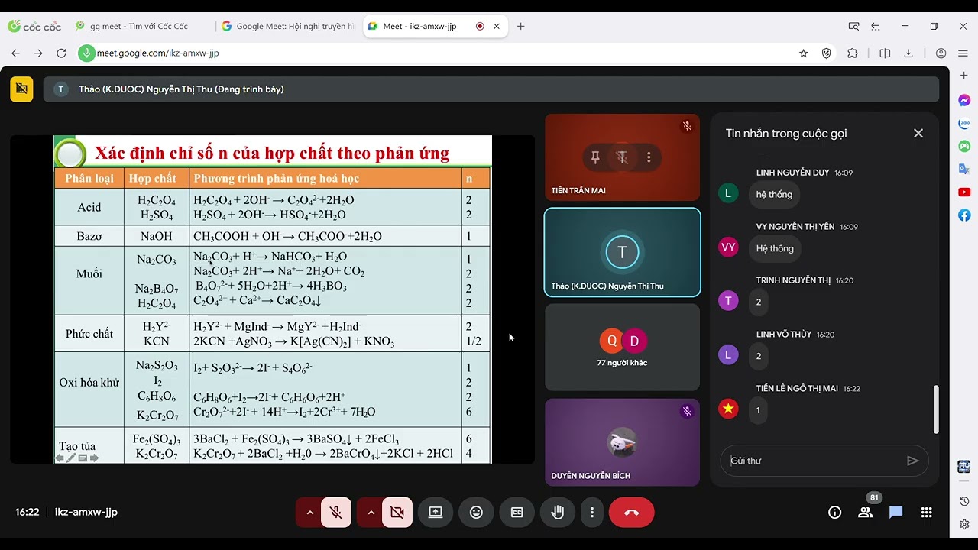Toggle the microphone mute button
Screen dimensions: 978x550
336,513
